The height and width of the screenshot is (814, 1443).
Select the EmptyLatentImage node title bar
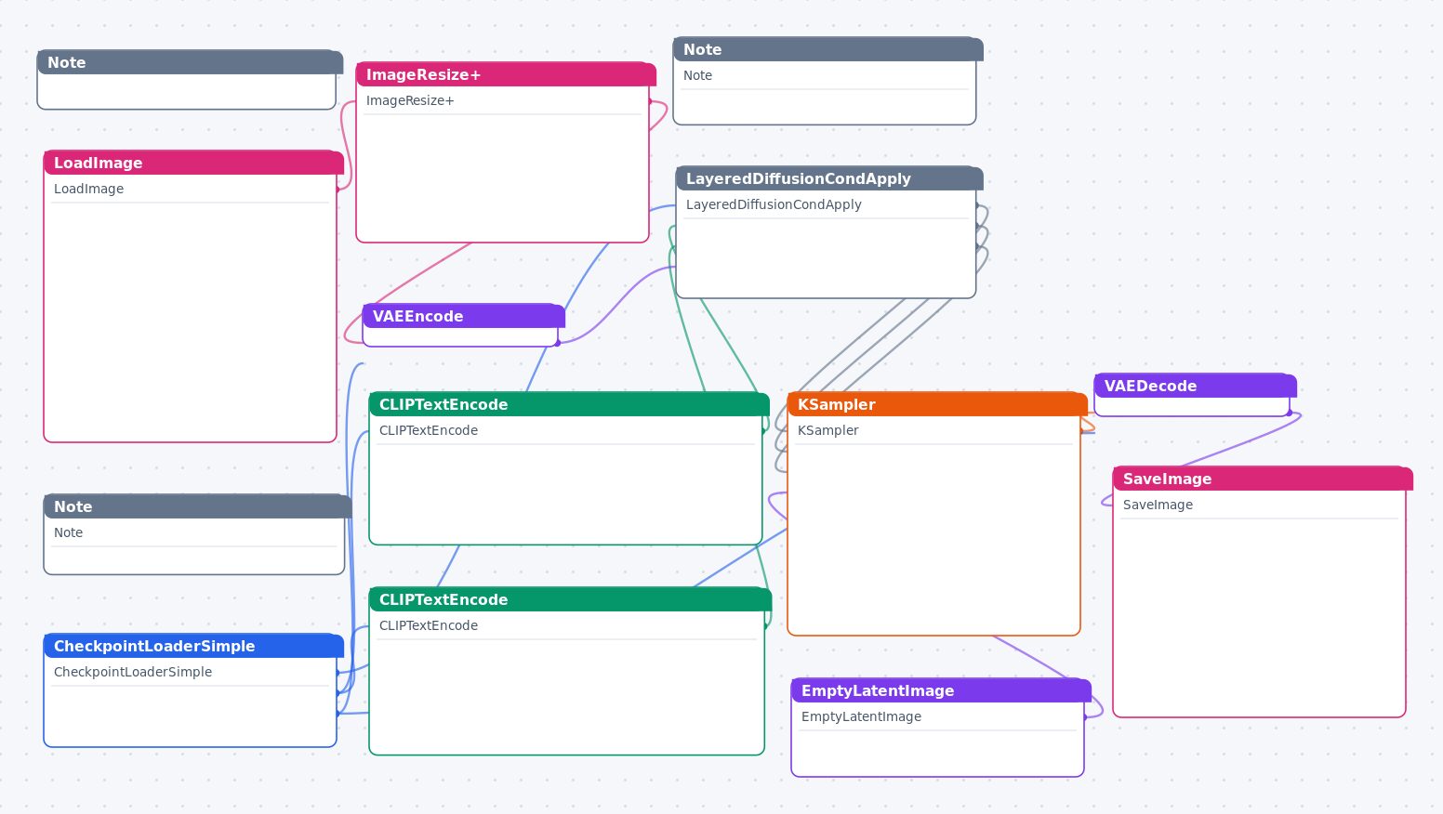(x=941, y=690)
